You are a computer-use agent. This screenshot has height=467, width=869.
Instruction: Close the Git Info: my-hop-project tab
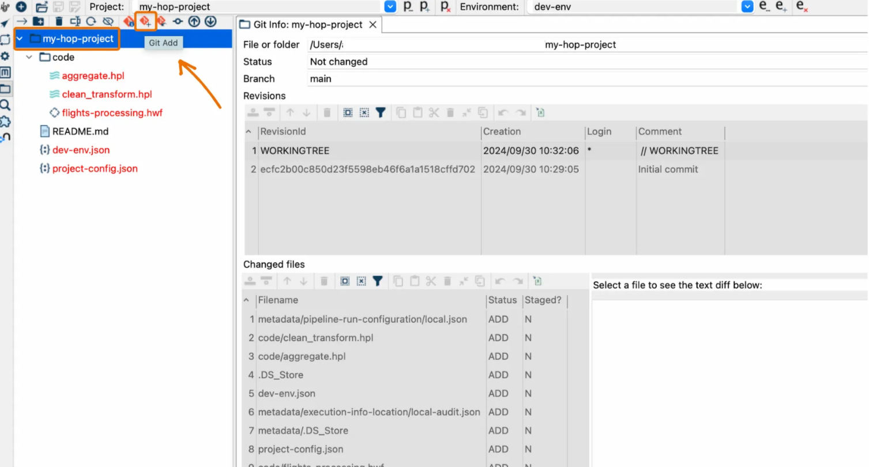373,25
